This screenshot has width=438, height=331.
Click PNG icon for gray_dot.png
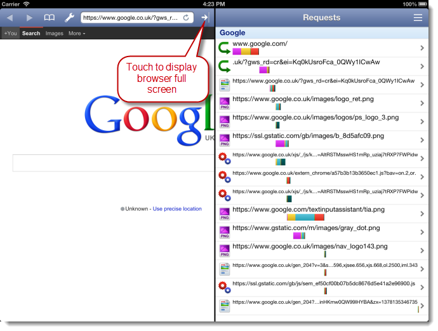[x=224, y=232]
